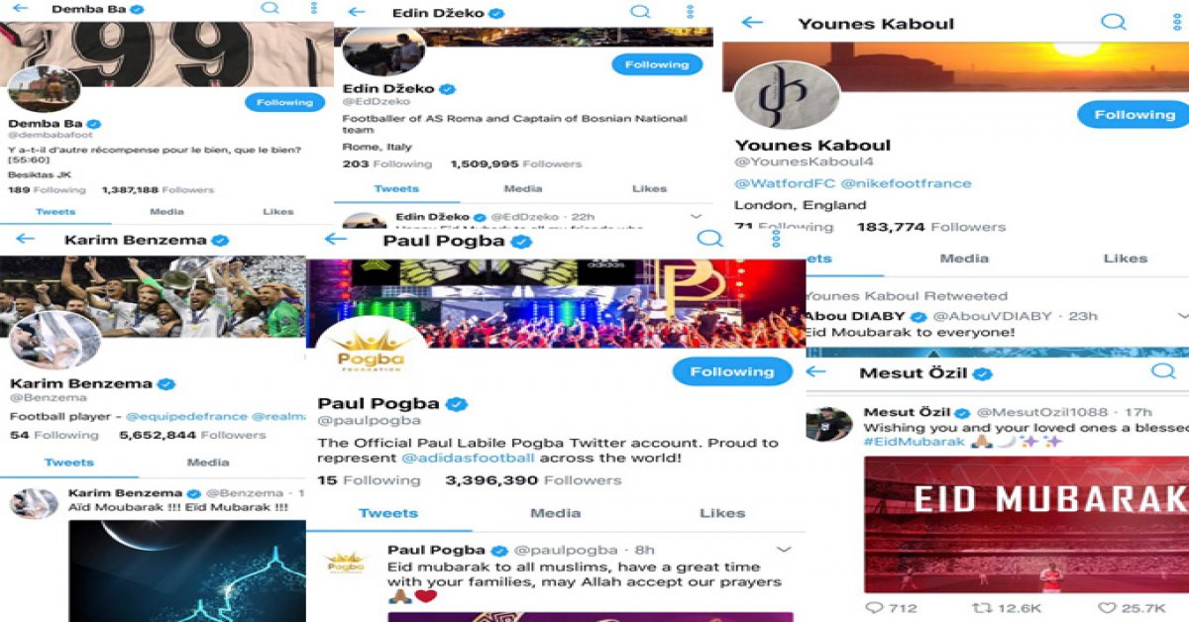
Task: Go back from Paul Pogba profile
Action: (336, 239)
